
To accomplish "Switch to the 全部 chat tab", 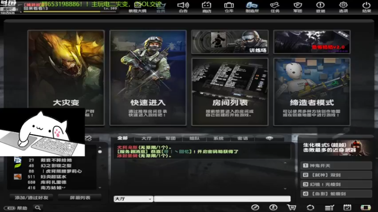I will coord(122,138).
